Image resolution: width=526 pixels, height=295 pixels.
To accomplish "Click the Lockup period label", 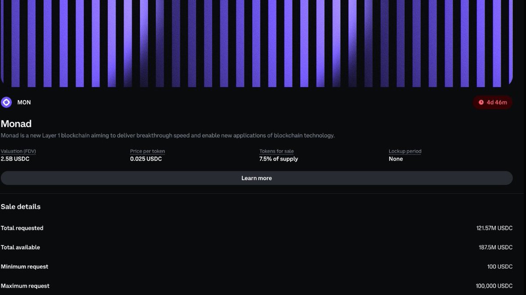I will [405, 151].
